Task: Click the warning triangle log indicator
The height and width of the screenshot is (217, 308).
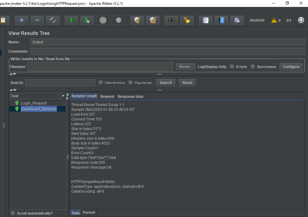Action: 274,20
